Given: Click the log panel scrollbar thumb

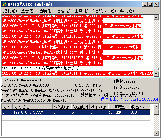Looking at the screenshot, I should pyautogui.click(x=156, y=69).
